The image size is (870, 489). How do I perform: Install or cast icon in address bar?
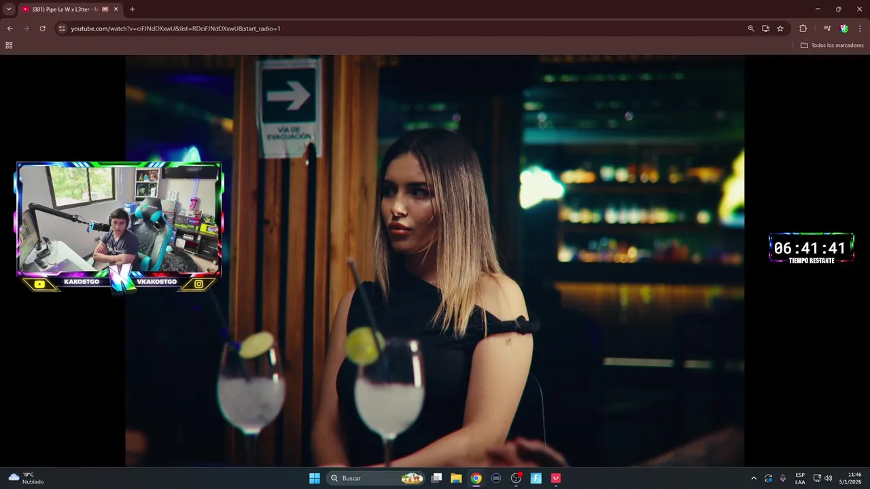[x=765, y=29]
